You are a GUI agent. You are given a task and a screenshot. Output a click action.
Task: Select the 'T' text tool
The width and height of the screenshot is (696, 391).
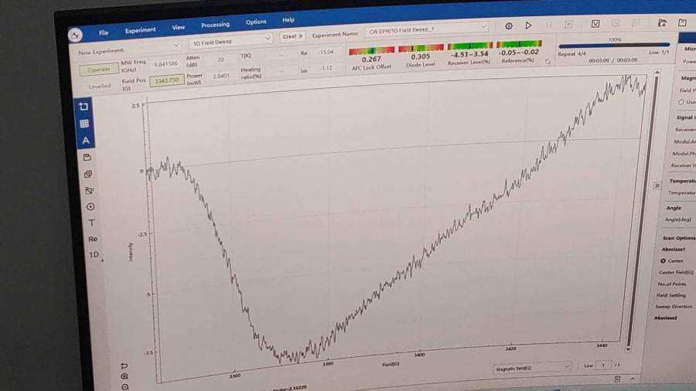coord(91,223)
